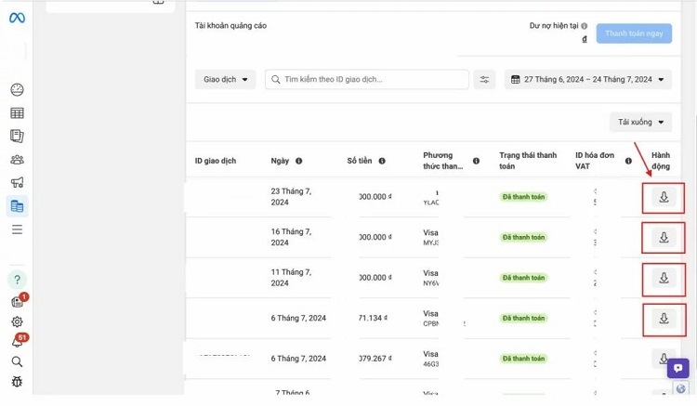
Task: Open the All Tools hamburger menu in sidebar
Action: [x=17, y=229]
